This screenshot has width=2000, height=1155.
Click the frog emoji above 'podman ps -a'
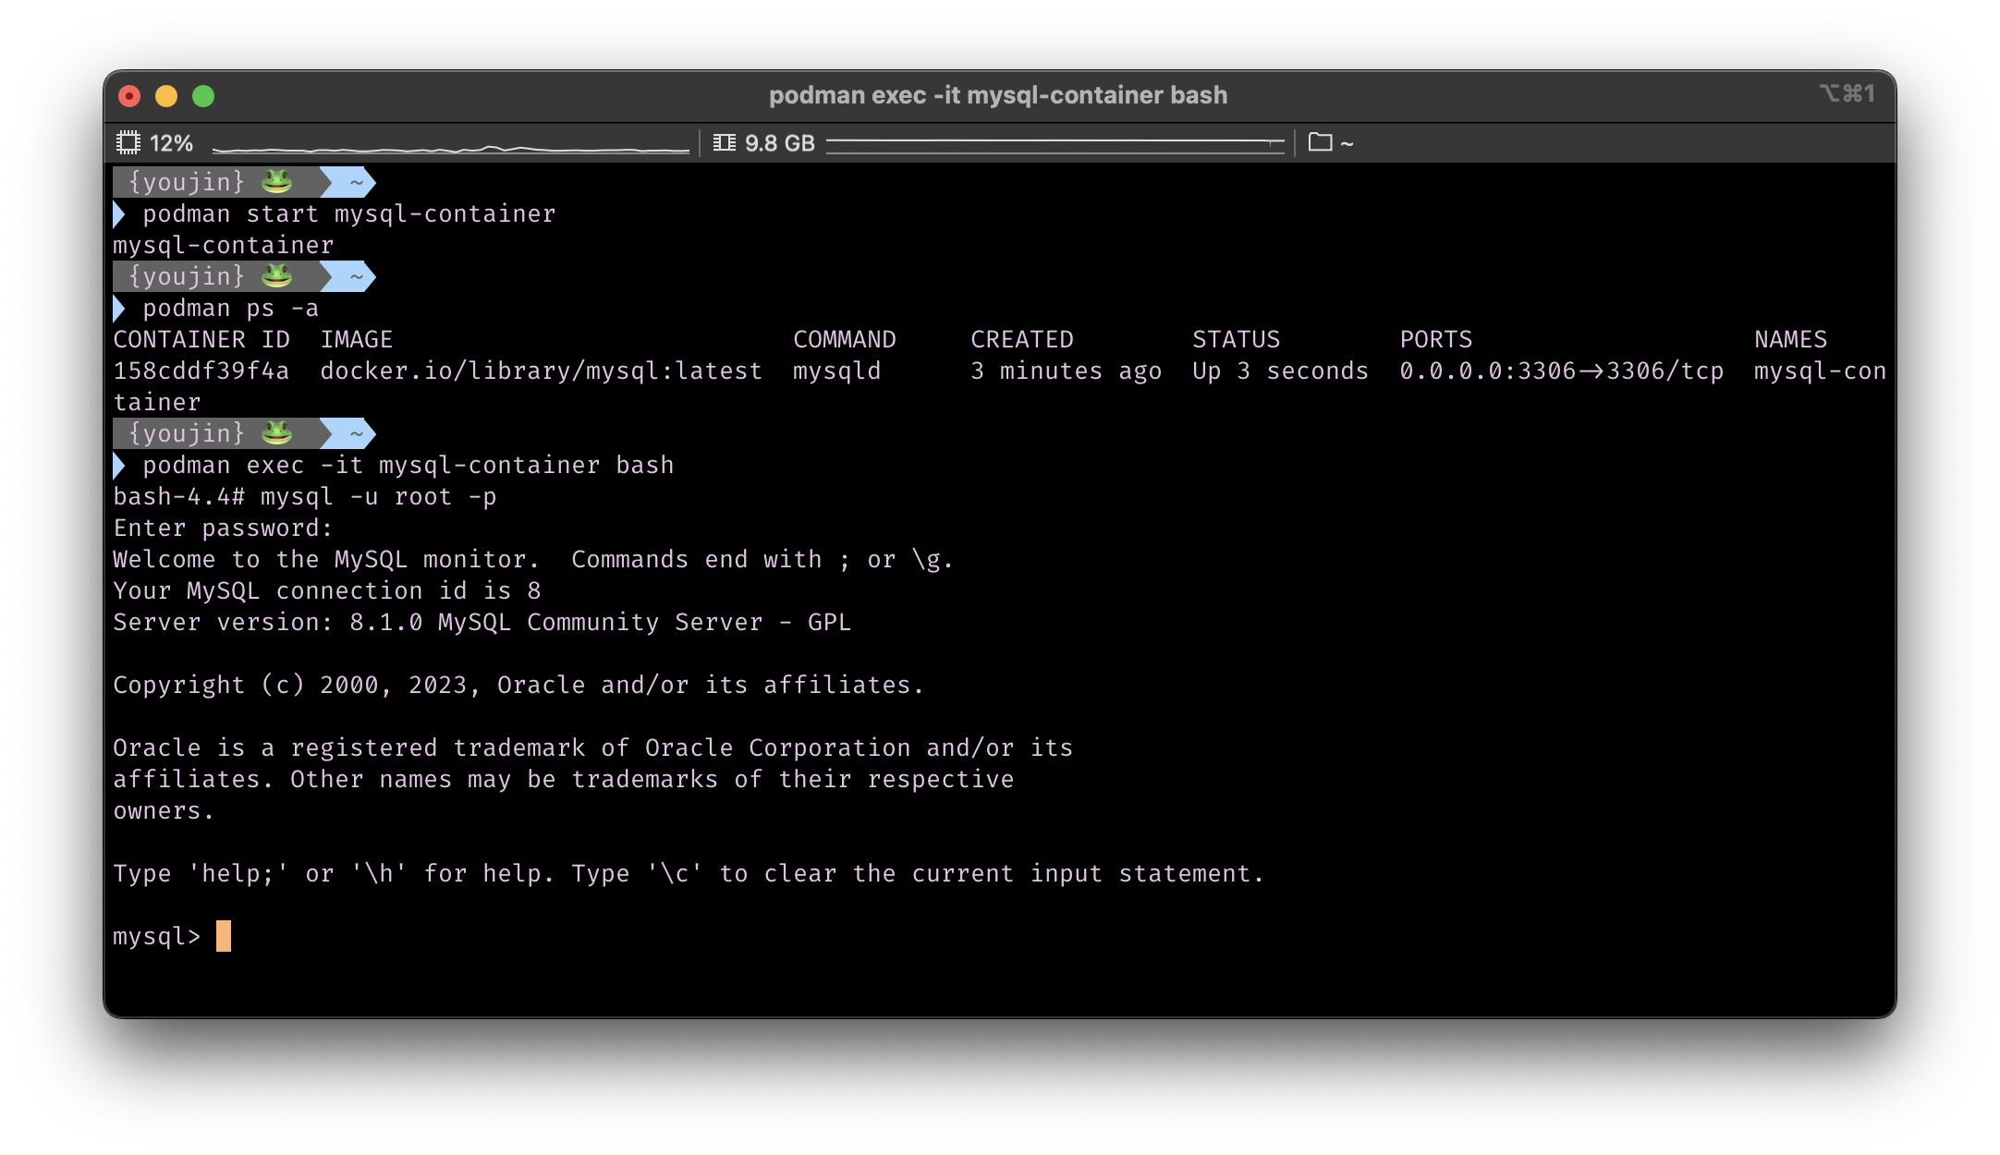click(276, 276)
